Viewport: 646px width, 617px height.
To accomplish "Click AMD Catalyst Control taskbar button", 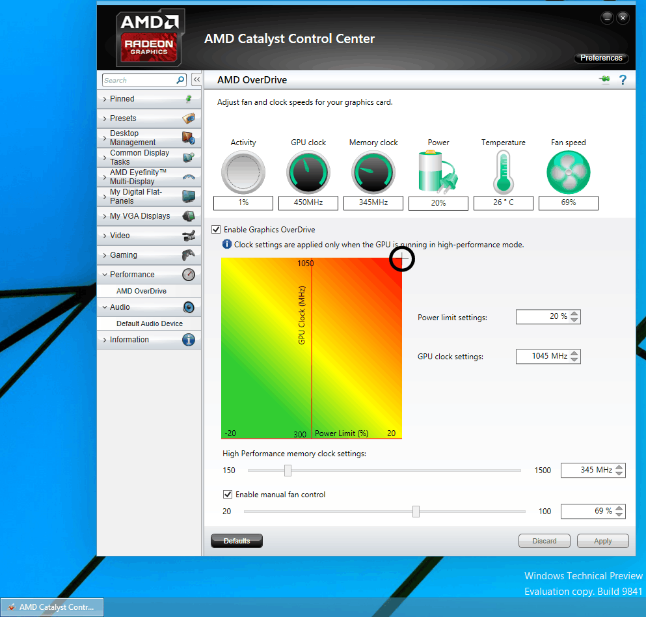I will click(x=52, y=607).
